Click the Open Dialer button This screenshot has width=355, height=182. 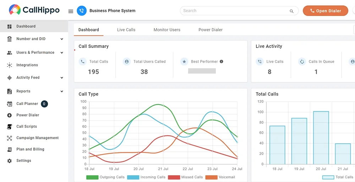(325, 11)
